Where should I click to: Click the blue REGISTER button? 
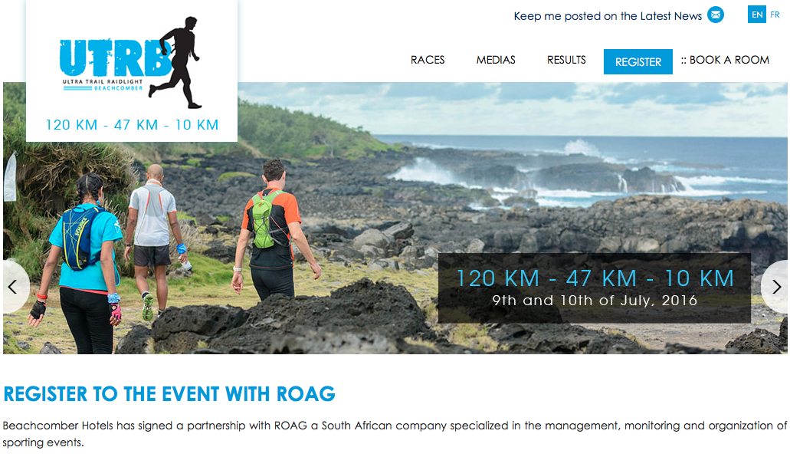pyautogui.click(x=638, y=61)
